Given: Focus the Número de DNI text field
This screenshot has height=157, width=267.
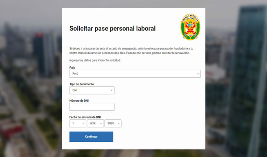Looking at the screenshot, I should tap(92, 107).
